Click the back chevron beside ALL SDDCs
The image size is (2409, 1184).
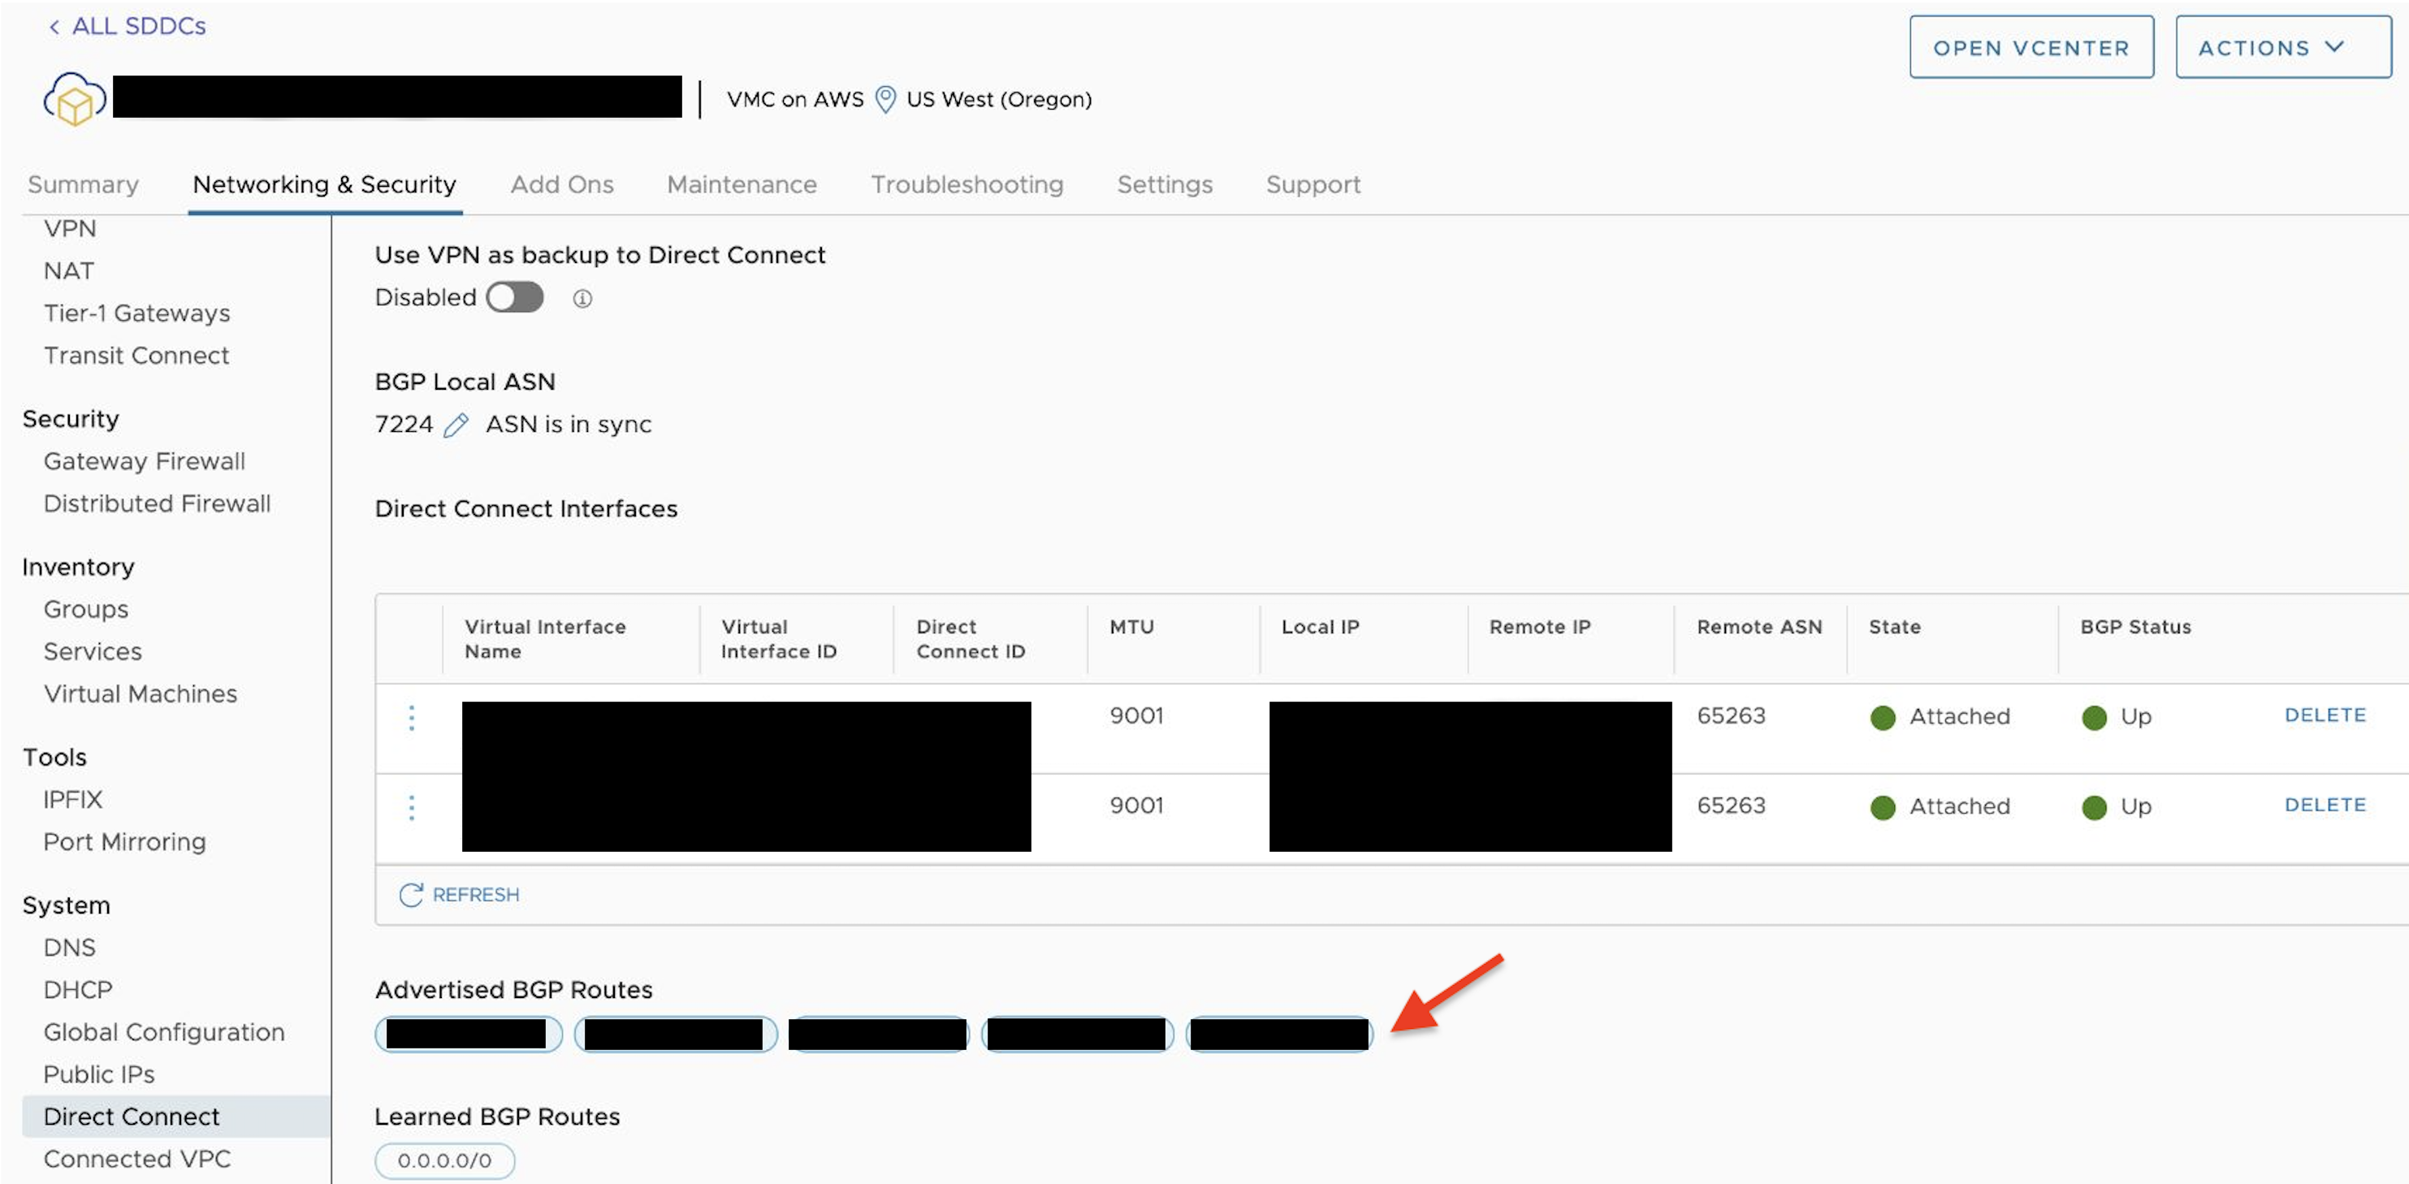coord(54,27)
